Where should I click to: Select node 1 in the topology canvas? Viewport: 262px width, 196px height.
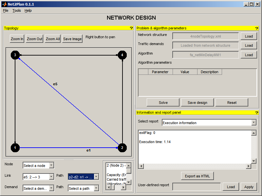click(x=15, y=148)
